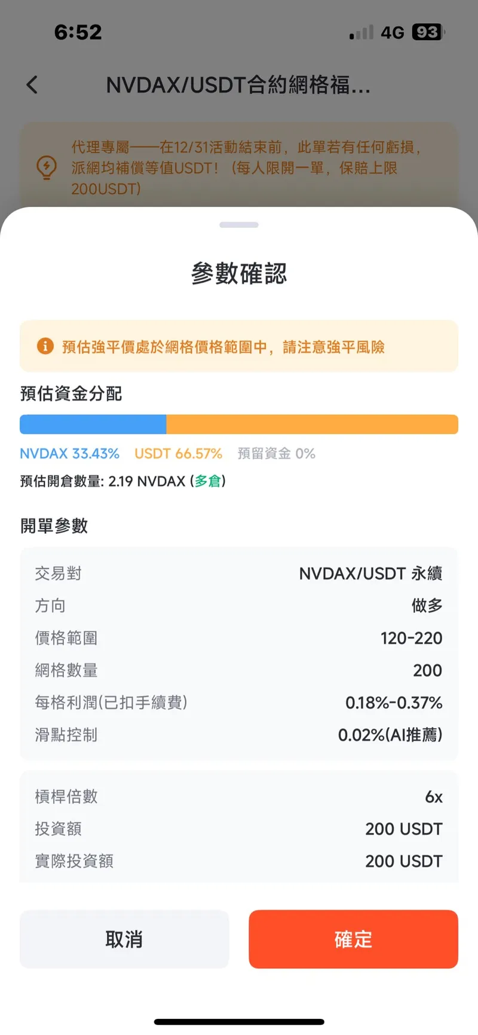Tap the battery level indicator
The width and height of the screenshot is (478, 1035).
click(x=428, y=32)
